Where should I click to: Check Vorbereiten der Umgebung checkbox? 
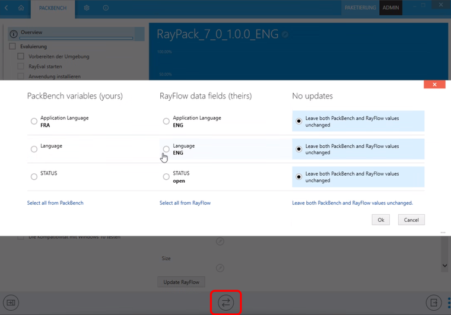[21, 56]
